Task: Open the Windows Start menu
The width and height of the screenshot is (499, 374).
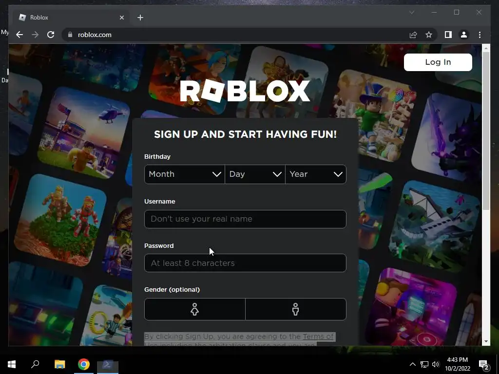Action: pyautogui.click(x=12, y=364)
